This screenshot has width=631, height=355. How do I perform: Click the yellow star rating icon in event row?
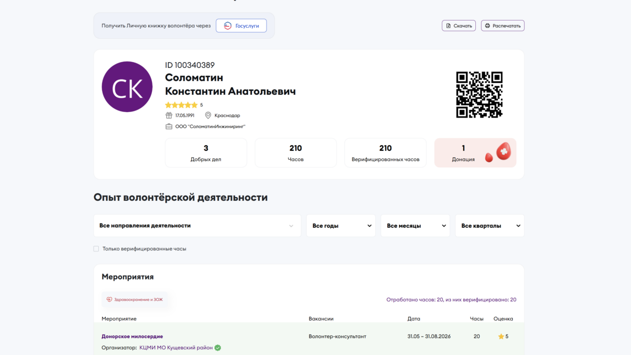pyautogui.click(x=501, y=337)
